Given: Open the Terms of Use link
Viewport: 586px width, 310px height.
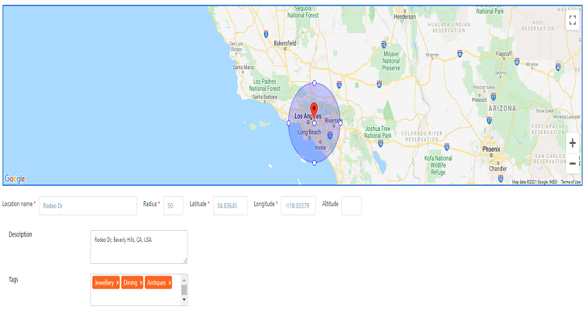Looking at the screenshot, I should coord(570,182).
